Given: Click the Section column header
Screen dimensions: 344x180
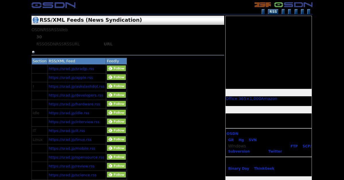Looking at the screenshot, I should tap(40, 61).
